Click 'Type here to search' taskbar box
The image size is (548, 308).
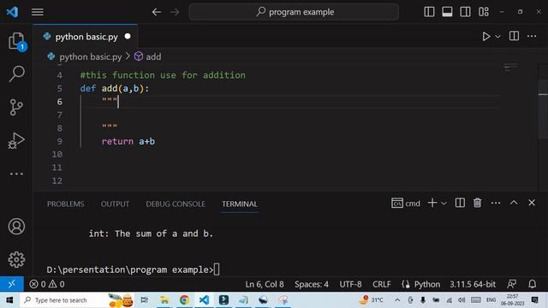78,300
